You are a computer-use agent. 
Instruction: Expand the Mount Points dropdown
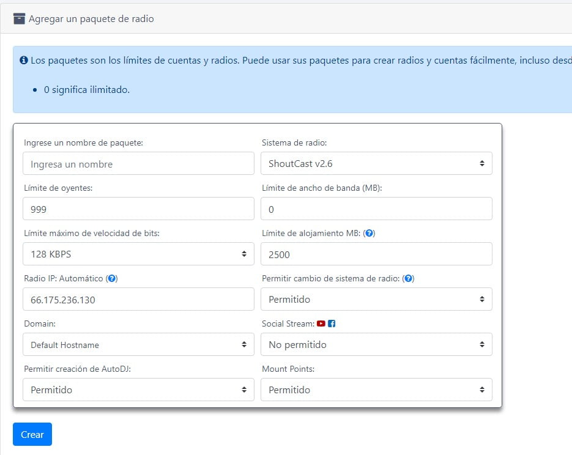pyautogui.click(x=376, y=390)
